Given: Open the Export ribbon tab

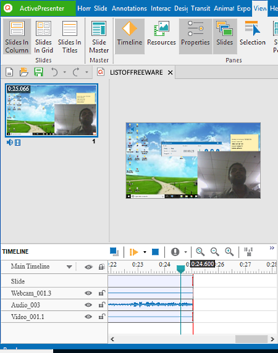Looking at the screenshot, I should pyautogui.click(x=243, y=8).
